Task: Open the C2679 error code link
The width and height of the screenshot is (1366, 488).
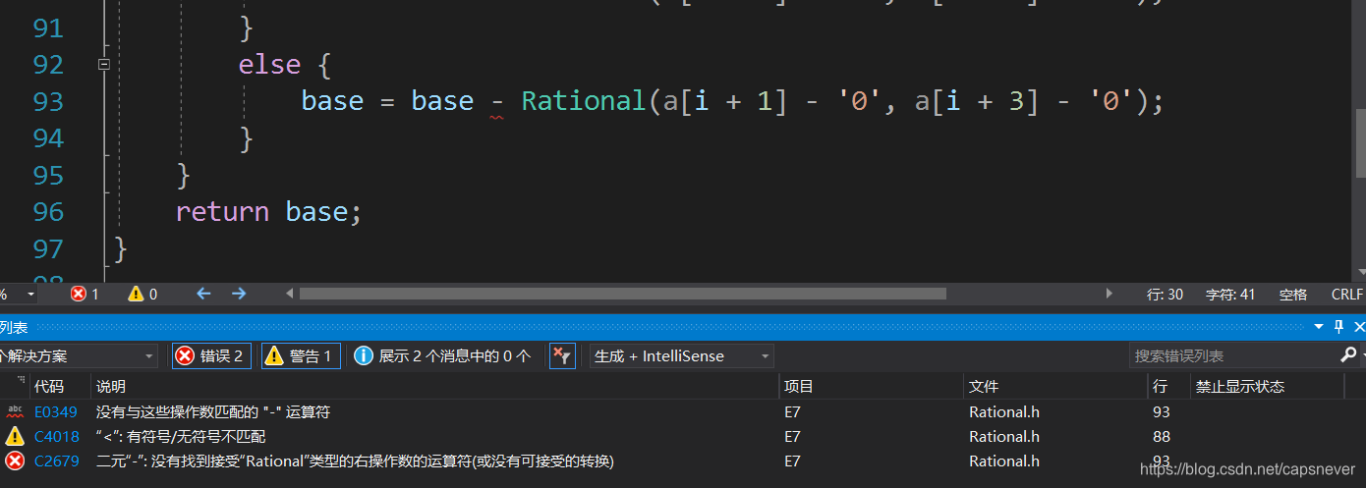Action: 57,461
